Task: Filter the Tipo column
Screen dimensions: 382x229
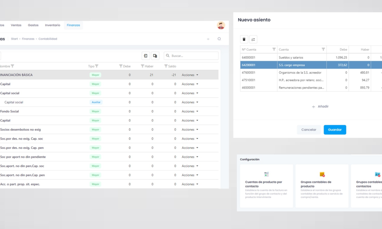Action: coord(97,66)
